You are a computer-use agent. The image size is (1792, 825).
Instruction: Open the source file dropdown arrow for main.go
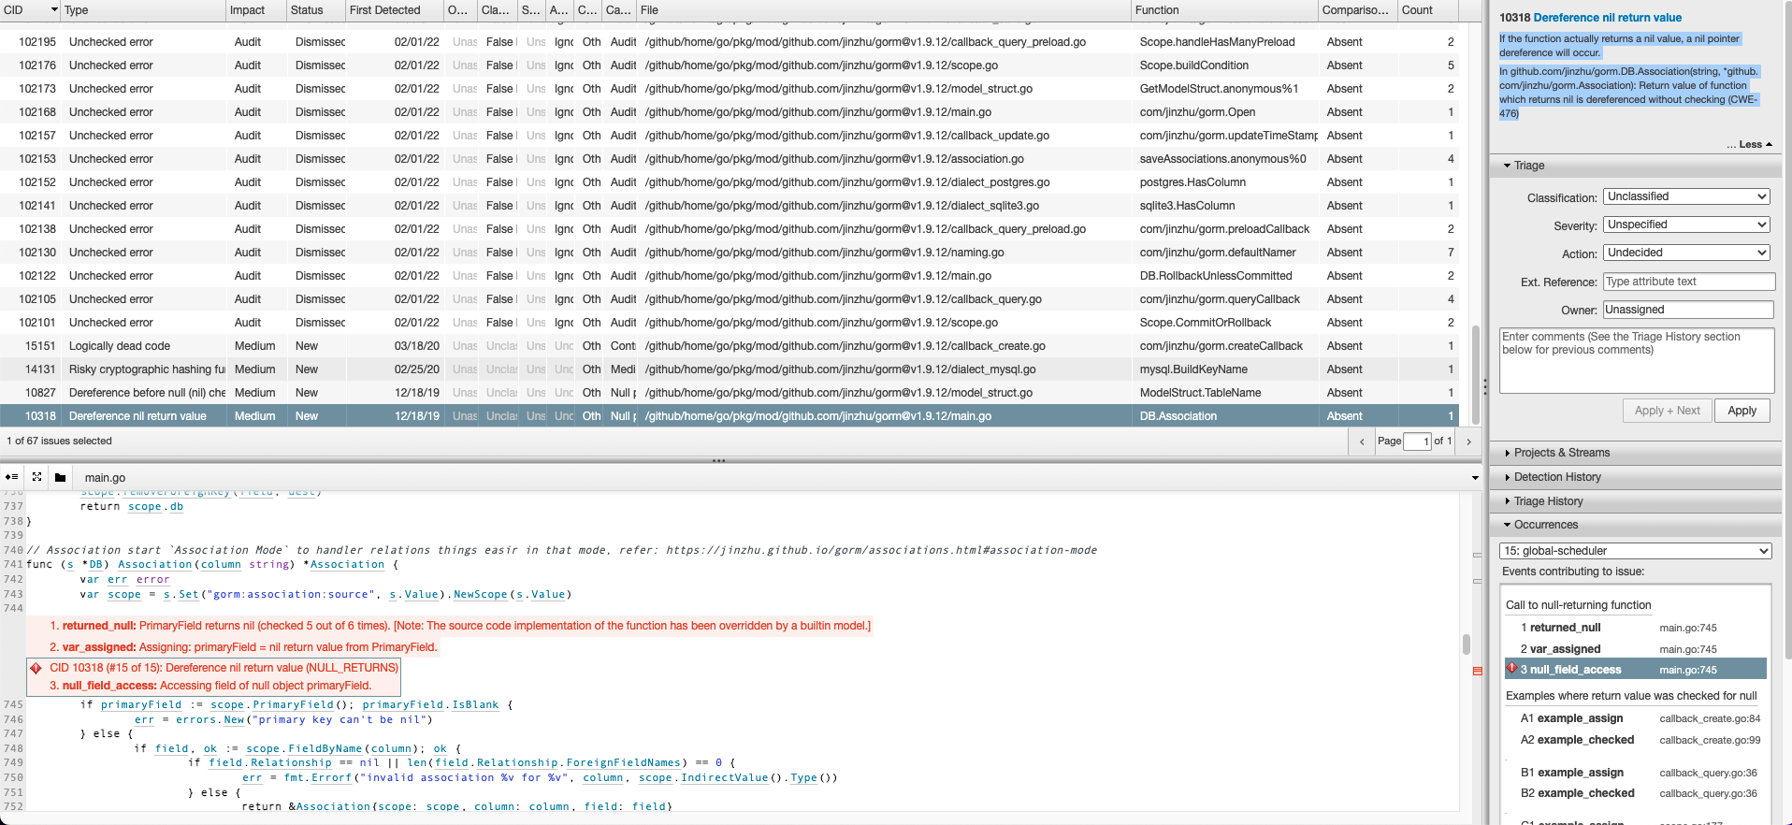coord(1475,478)
